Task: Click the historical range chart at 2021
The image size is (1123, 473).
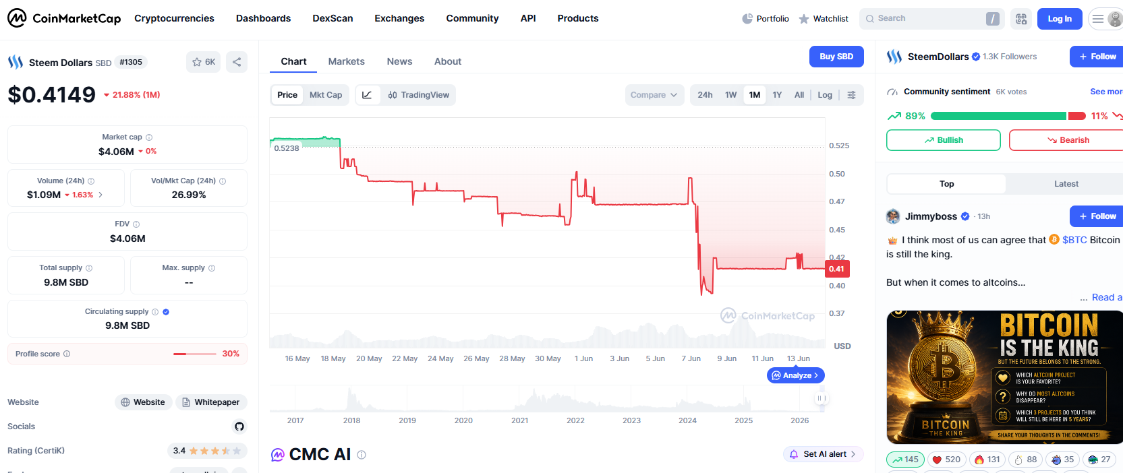Action: pyautogui.click(x=519, y=399)
